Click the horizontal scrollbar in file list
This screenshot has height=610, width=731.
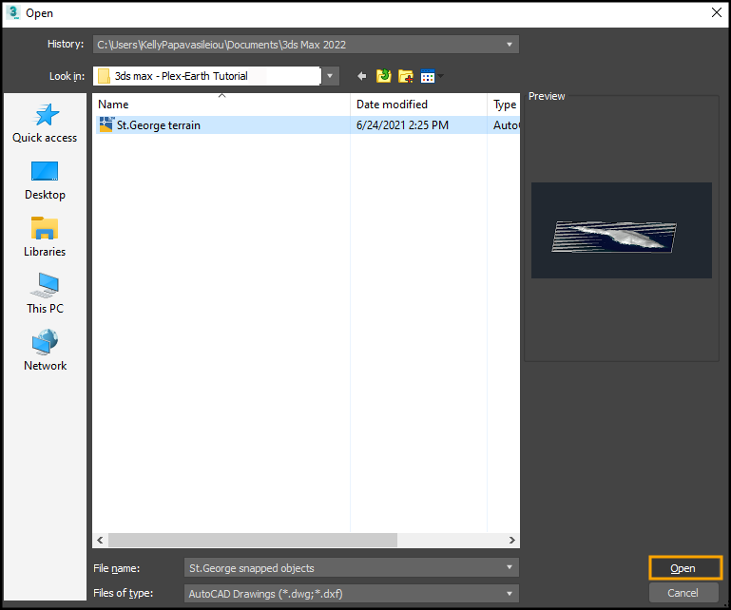(x=252, y=540)
